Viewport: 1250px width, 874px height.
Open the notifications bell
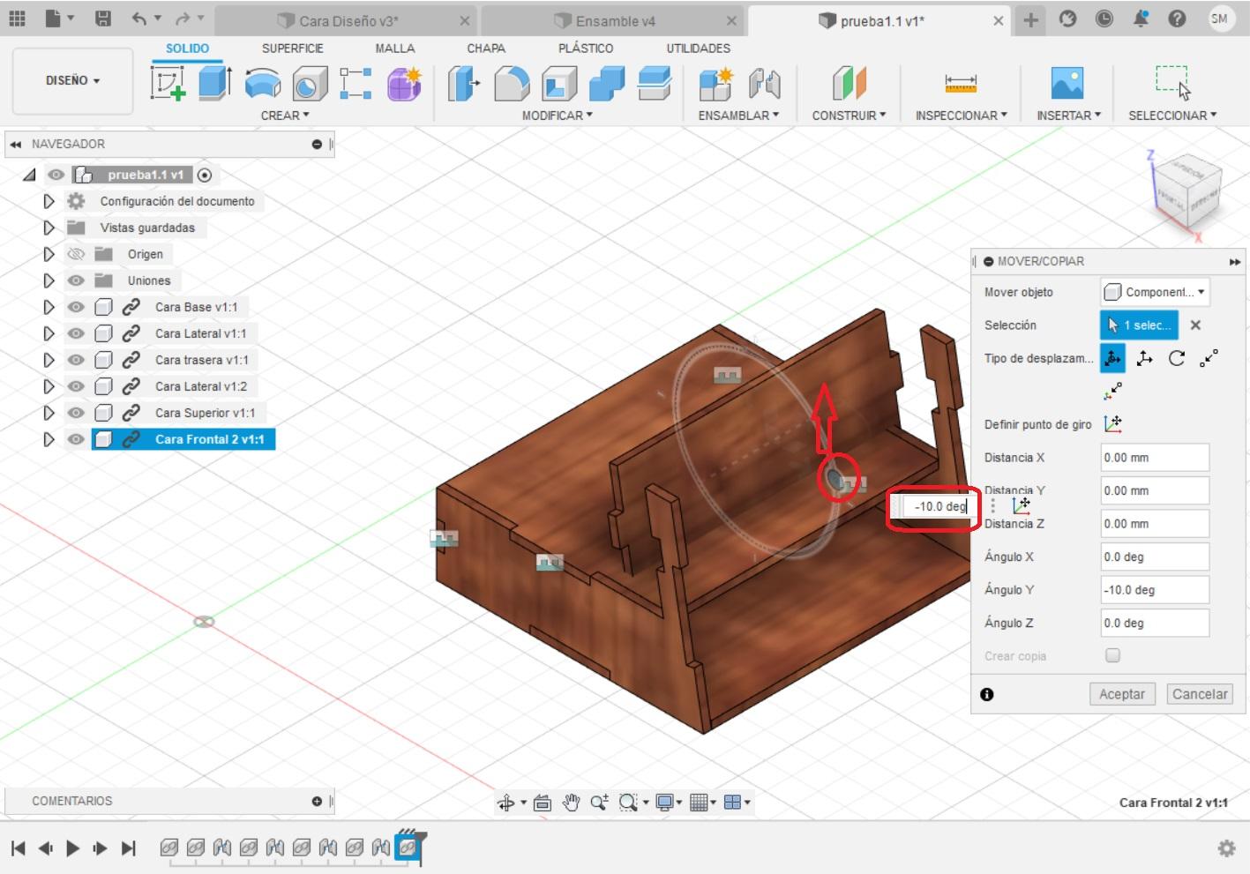pyautogui.click(x=1141, y=19)
